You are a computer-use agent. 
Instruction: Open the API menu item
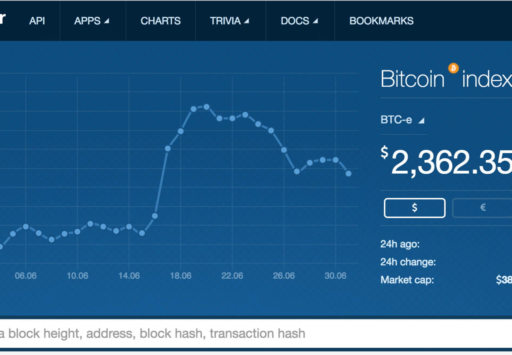(x=37, y=21)
